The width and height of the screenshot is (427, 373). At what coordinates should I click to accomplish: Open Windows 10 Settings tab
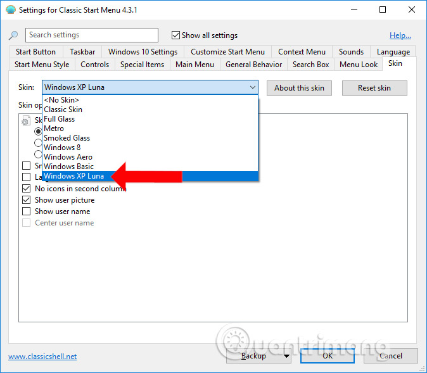click(143, 52)
